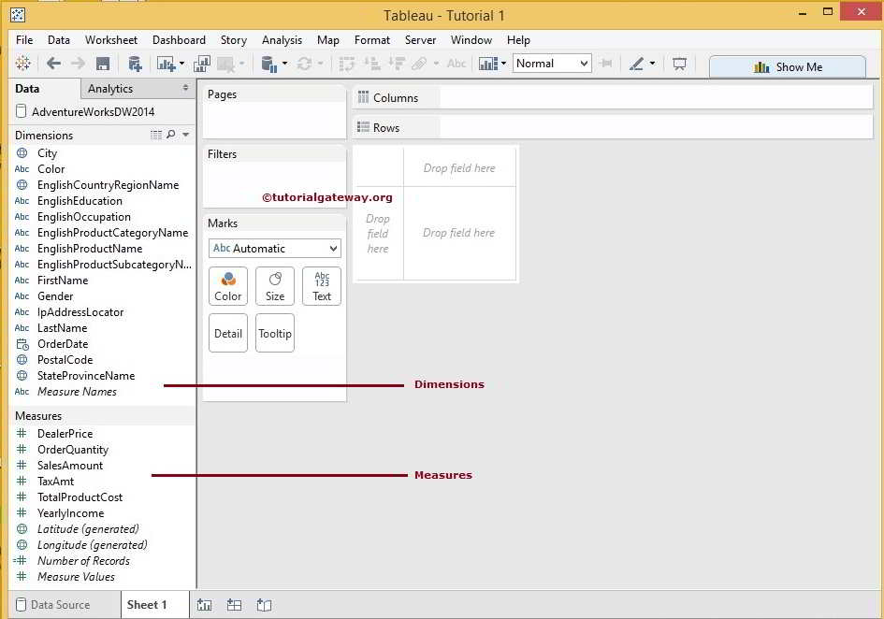Select the SalesAmount measure field
This screenshot has height=619, width=884.
coord(70,466)
